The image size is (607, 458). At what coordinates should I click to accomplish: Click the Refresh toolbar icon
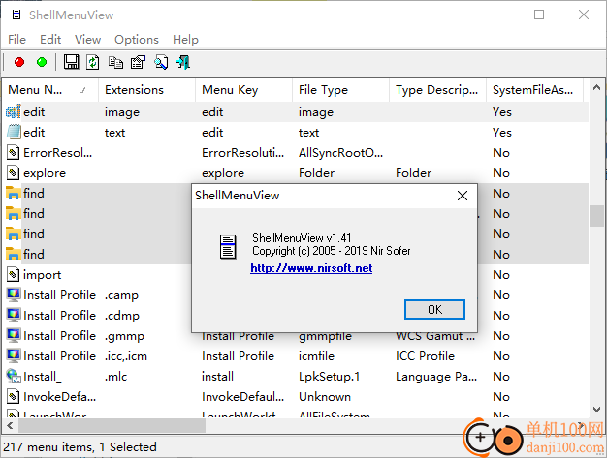[93, 62]
